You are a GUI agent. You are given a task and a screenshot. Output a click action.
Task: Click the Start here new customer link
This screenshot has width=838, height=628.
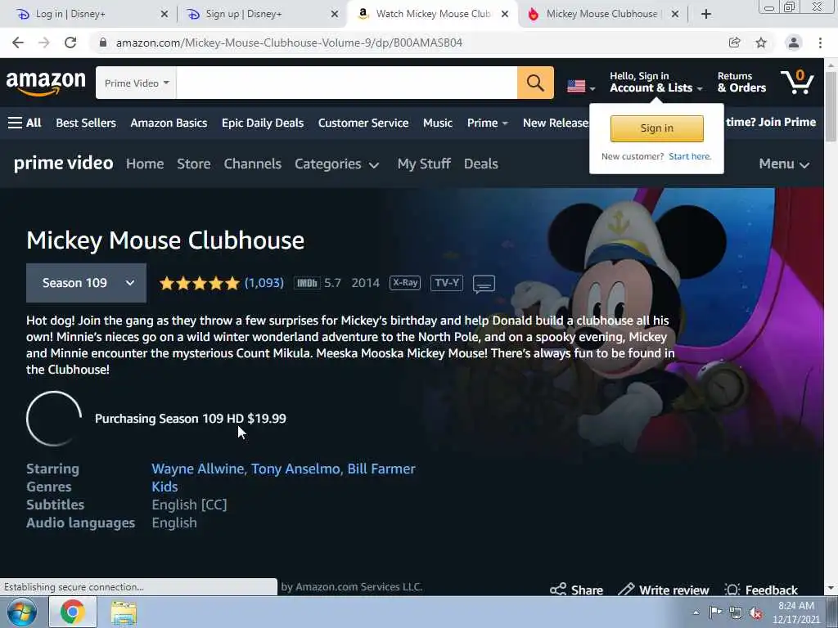(689, 156)
